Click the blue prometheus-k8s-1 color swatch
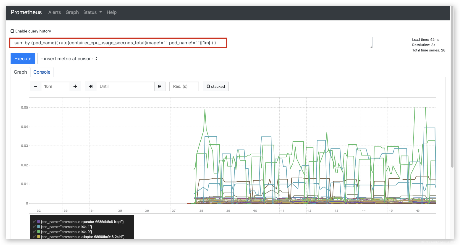 (x=39, y=227)
